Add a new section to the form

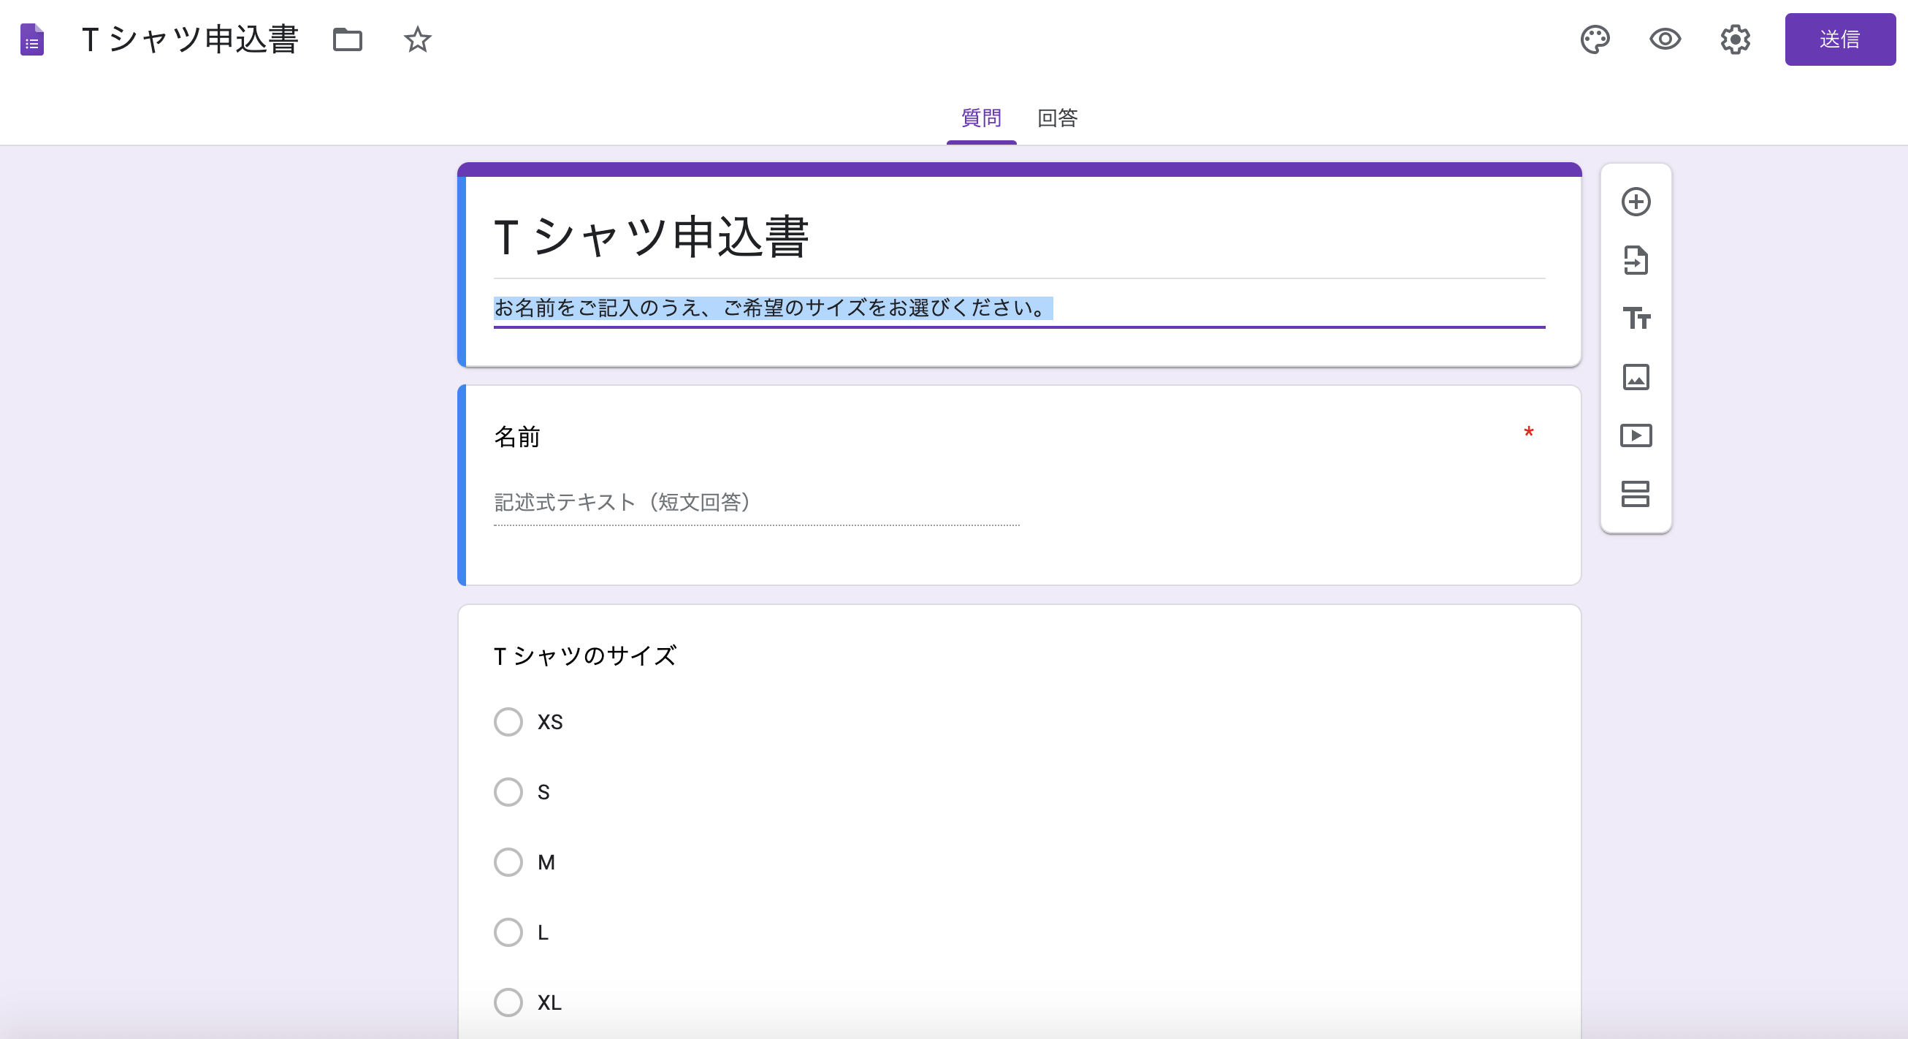point(1636,494)
